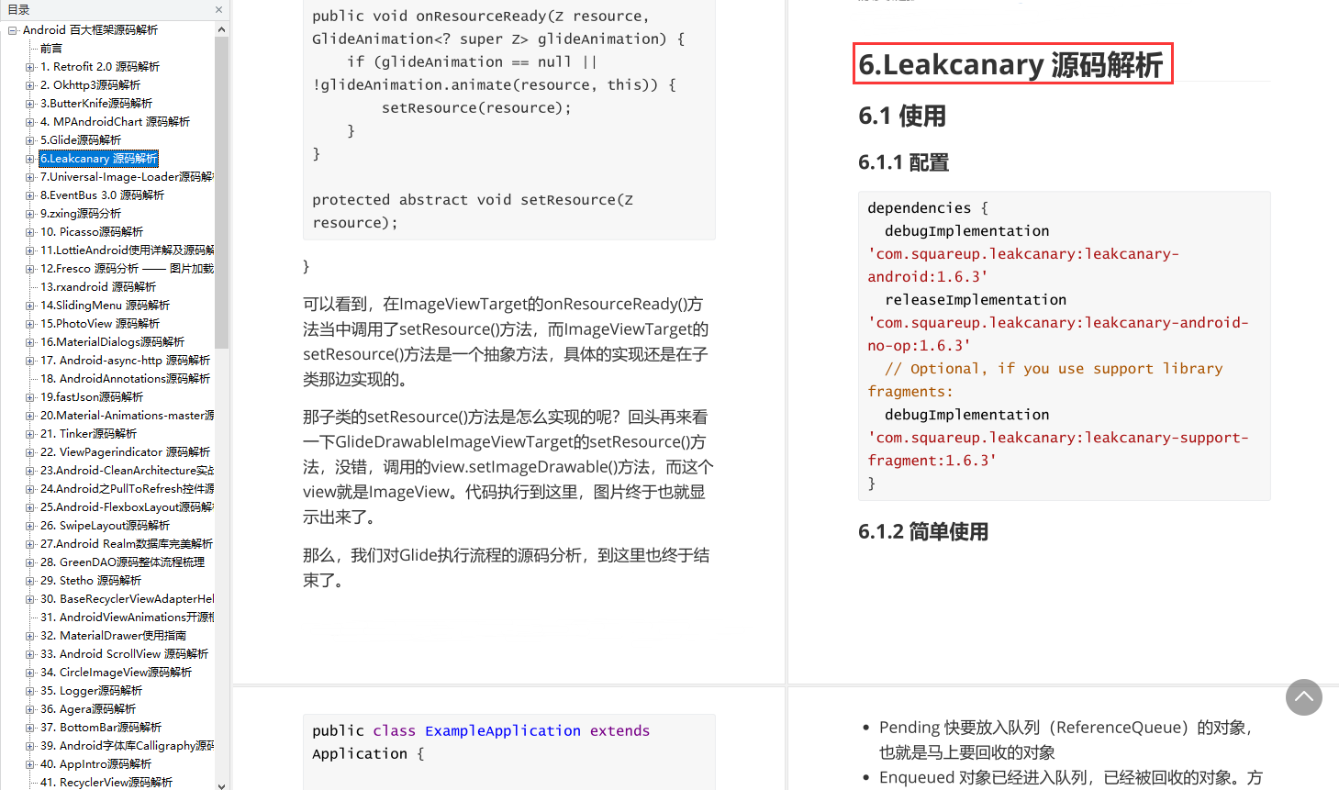The width and height of the screenshot is (1339, 790).
Task: Expand the 4. MPAndroidChart 源码解析 node
Action: 30,122
